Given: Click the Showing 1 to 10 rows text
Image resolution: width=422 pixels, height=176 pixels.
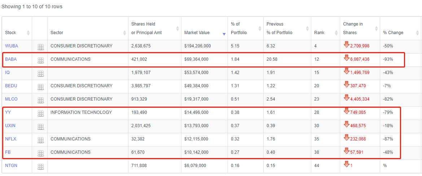Looking at the screenshot, I should 32,7.
